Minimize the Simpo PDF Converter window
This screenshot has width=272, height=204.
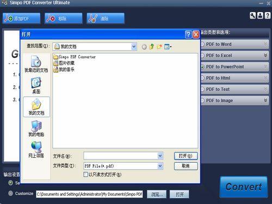(x=261, y=3)
